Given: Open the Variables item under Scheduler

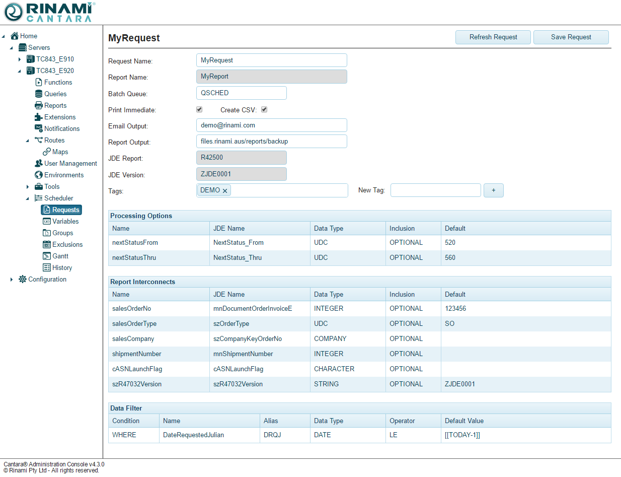Looking at the screenshot, I should (65, 221).
